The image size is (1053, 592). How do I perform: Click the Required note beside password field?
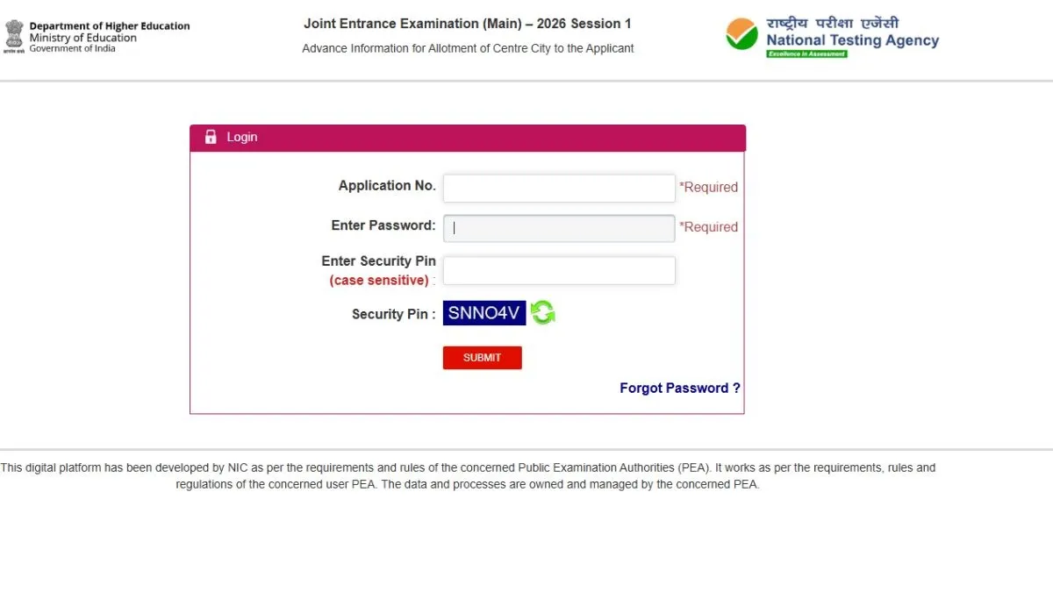(708, 227)
